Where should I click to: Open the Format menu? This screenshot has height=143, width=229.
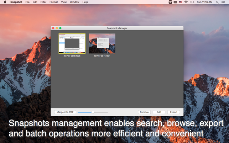pyautogui.click(x=53, y=2)
